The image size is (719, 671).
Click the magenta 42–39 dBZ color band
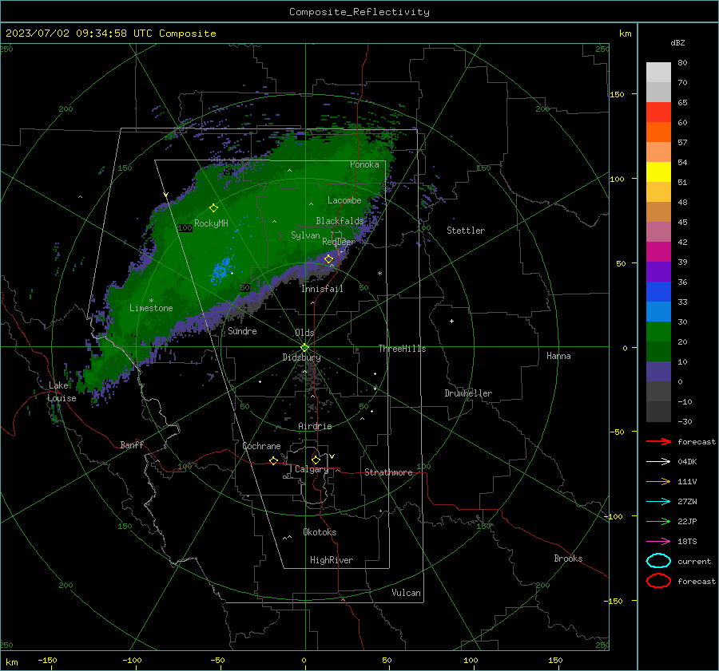point(658,251)
